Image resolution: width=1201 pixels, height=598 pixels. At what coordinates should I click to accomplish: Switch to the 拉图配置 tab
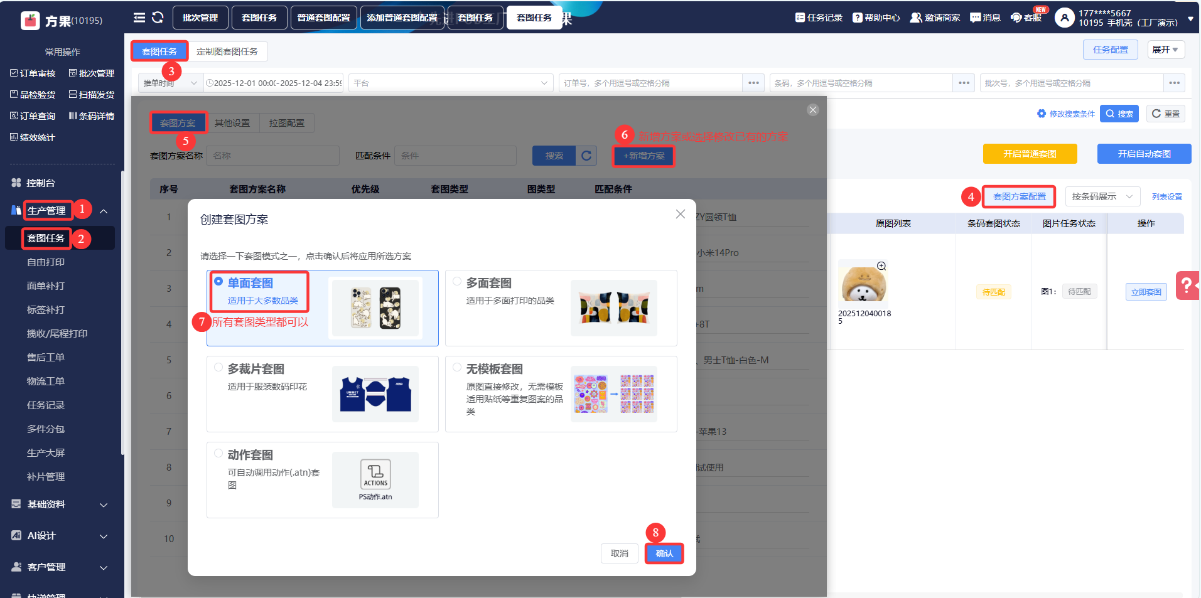tap(287, 123)
